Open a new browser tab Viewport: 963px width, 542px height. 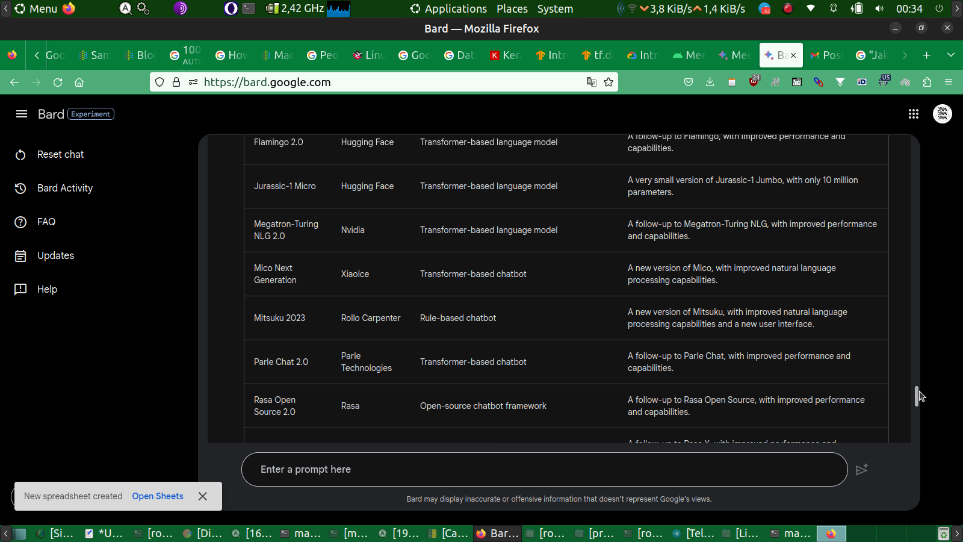tap(927, 55)
